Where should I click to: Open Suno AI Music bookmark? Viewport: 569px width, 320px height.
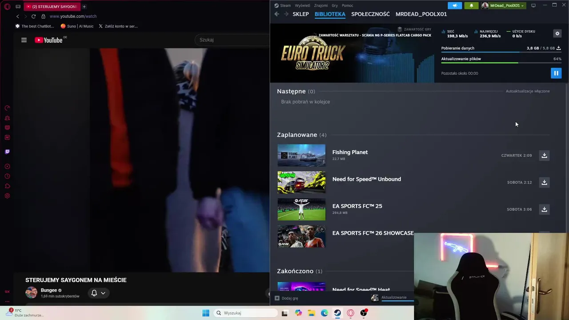[77, 26]
